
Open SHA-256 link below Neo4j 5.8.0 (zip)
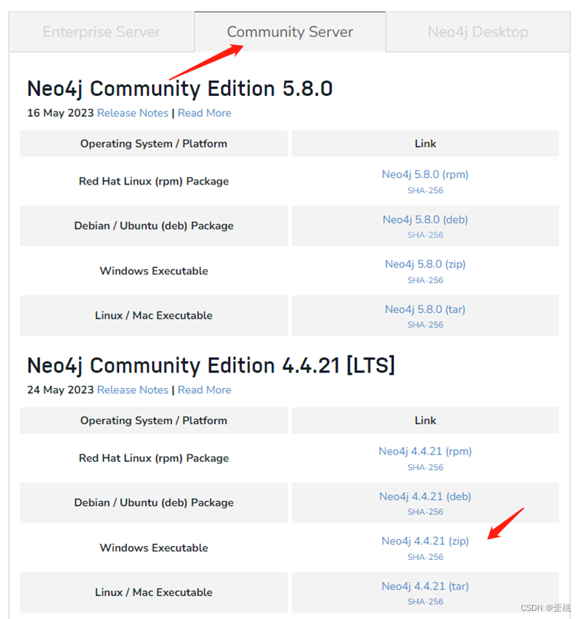426,280
